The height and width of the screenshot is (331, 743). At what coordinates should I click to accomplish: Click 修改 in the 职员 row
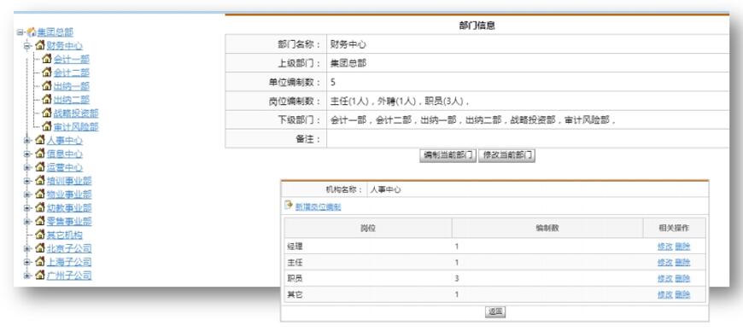[x=664, y=278]
